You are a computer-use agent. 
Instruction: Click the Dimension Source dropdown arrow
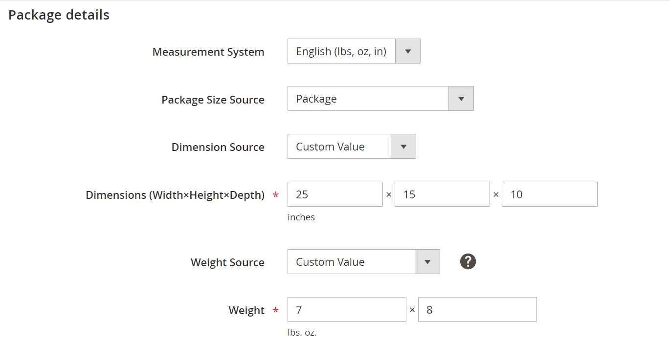tap(403, 146)
